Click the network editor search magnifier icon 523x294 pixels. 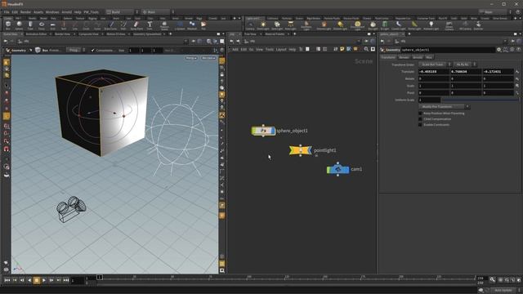coord(366,49)
